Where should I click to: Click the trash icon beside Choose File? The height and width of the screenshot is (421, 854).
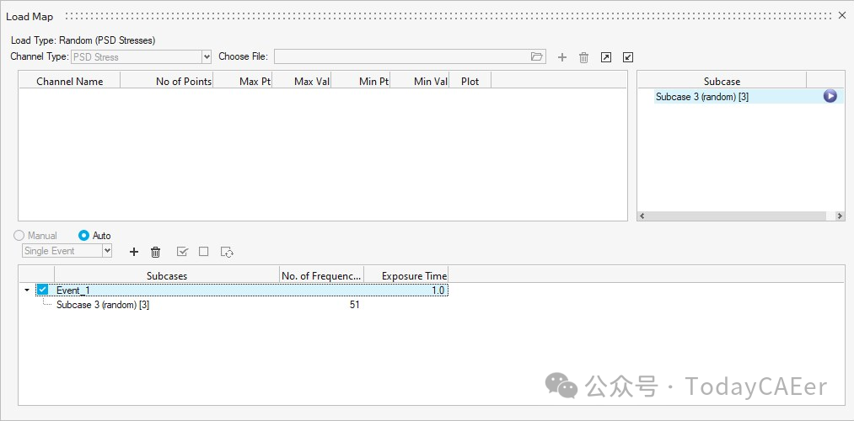pos(583,57)
